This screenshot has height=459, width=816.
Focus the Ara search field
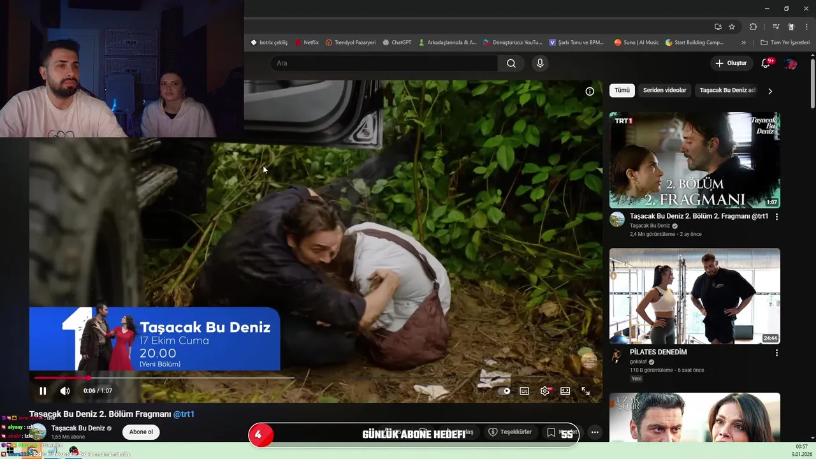384,63
